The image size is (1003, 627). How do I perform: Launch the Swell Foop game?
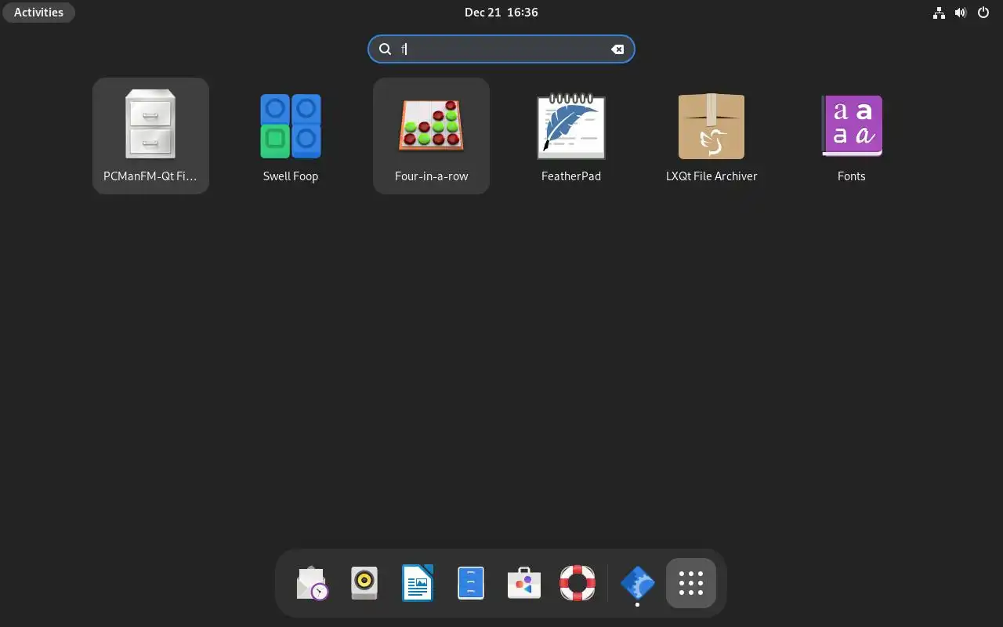tap(291, 136)
